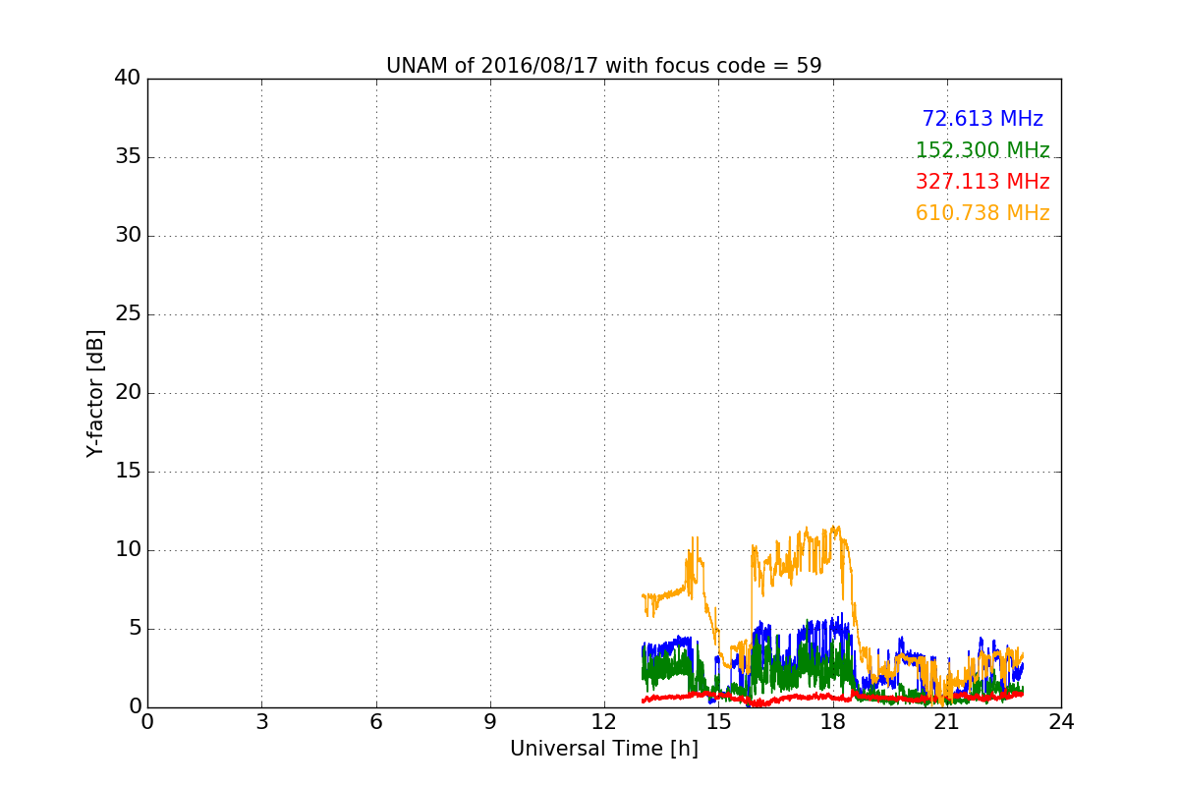
Task: Select the orange 610.738 MHz legend label
Action: tap(982, 213)
